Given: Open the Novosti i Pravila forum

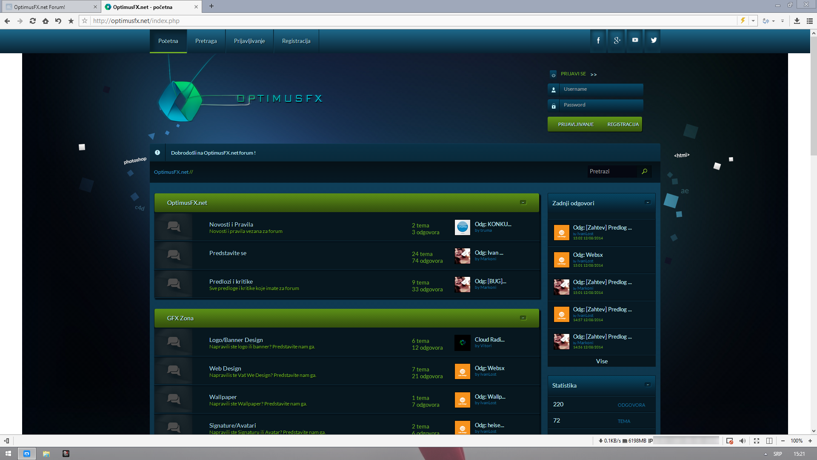Looking at the screenshot, I should [x=231, y=224].
